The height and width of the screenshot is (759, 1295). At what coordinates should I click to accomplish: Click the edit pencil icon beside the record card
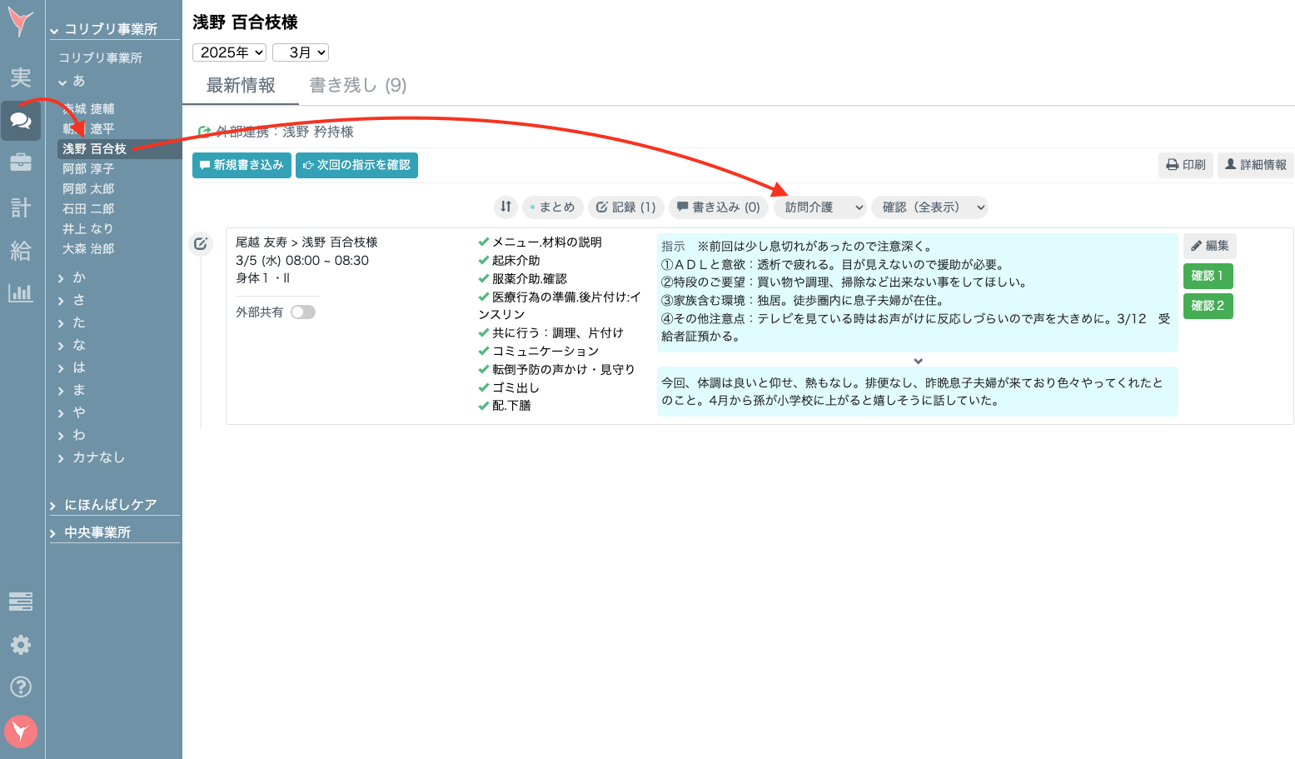tap(201, 243)
